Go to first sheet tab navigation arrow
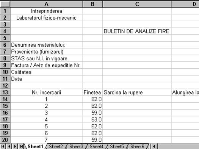The height and width of the screenshot is (149, 199). [x=3, y=146]
